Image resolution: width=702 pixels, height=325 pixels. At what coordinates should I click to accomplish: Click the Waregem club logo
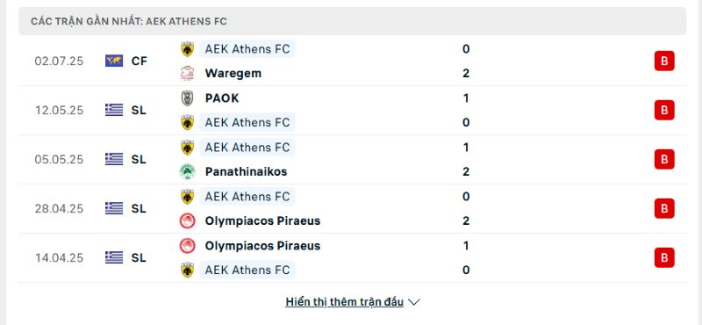(187, 74)
